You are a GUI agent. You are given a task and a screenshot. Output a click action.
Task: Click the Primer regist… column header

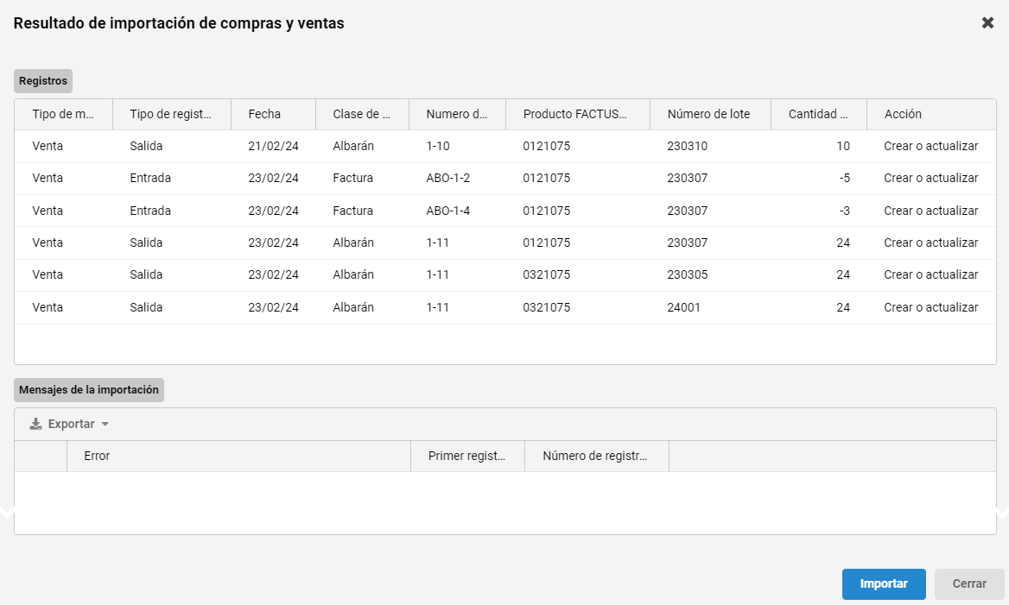[468, 457]
